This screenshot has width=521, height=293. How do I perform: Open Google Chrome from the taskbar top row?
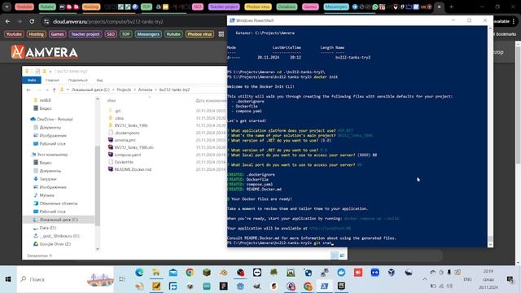pyautogui.click(x=190, y=273)
